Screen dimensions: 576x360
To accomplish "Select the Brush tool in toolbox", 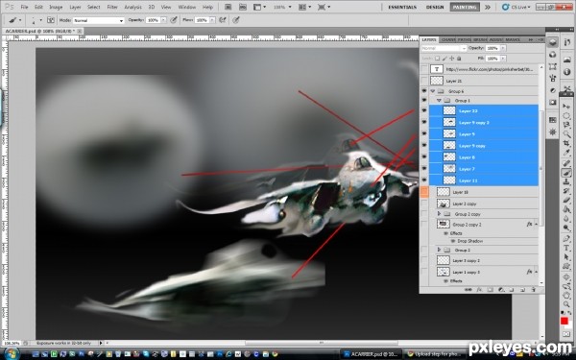I will pyautogui.click(x=566, y=173).
